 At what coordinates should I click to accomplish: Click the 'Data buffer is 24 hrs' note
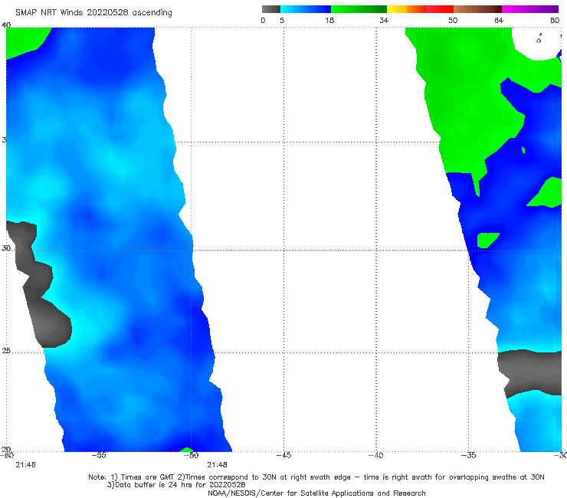pyautogui.click(x=176, y=485)
